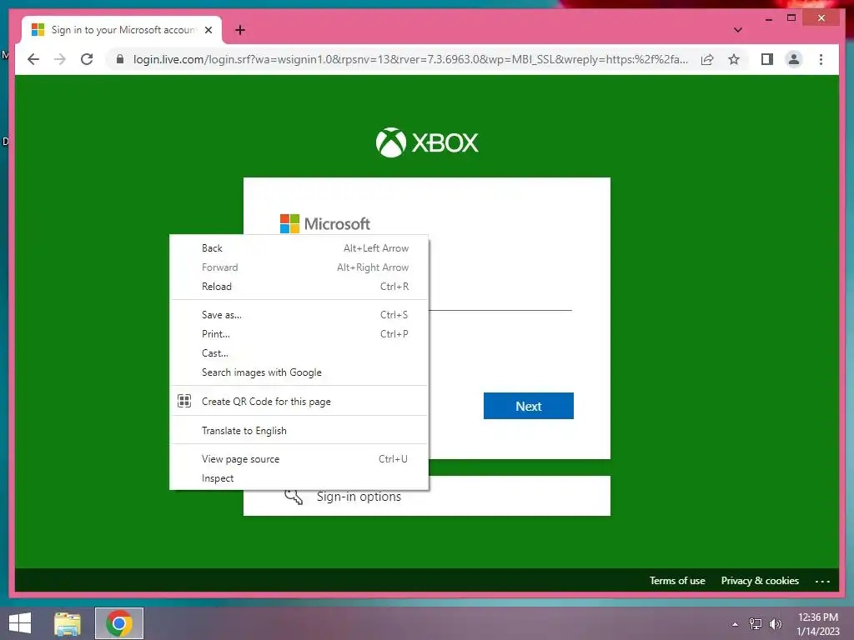Maximize the Chrome window
This screenshot has height=640, width=854.
coord(791,18)
